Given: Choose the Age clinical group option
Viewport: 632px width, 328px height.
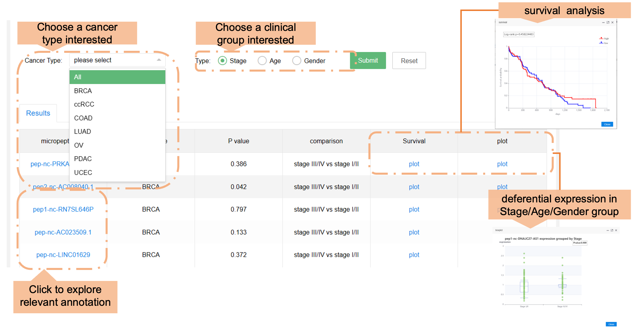Looking at the screenshot, I should tap(262, 61).
